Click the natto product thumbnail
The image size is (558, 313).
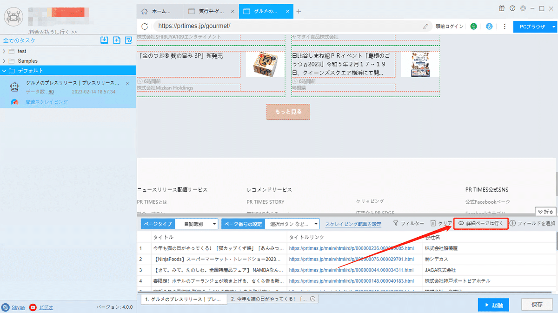click(265, 64)
